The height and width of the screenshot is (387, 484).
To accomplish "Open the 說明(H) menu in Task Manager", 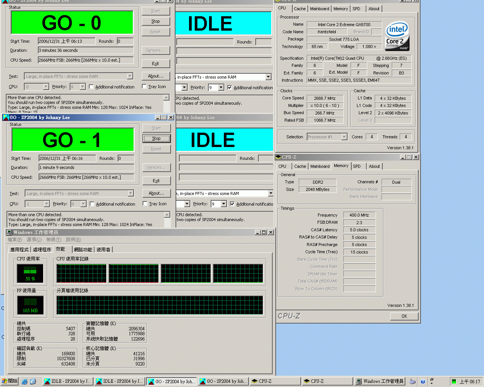I will pyautogui.click(x=73, y=240).
